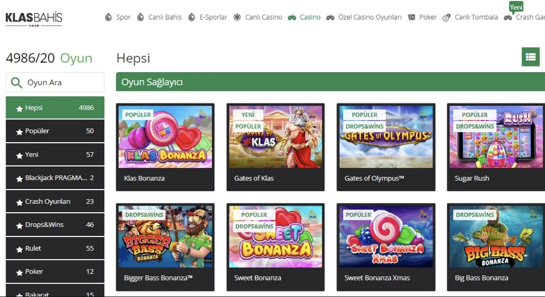Image resolution: width=545 pixels, height=297 pixels.
Task: Open Poker in the top navigation
Action: [428, 17]
